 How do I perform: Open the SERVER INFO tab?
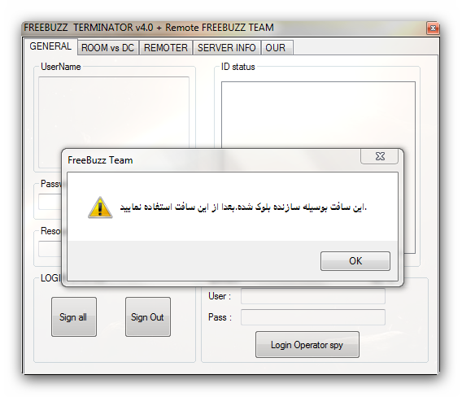point(227,48)
